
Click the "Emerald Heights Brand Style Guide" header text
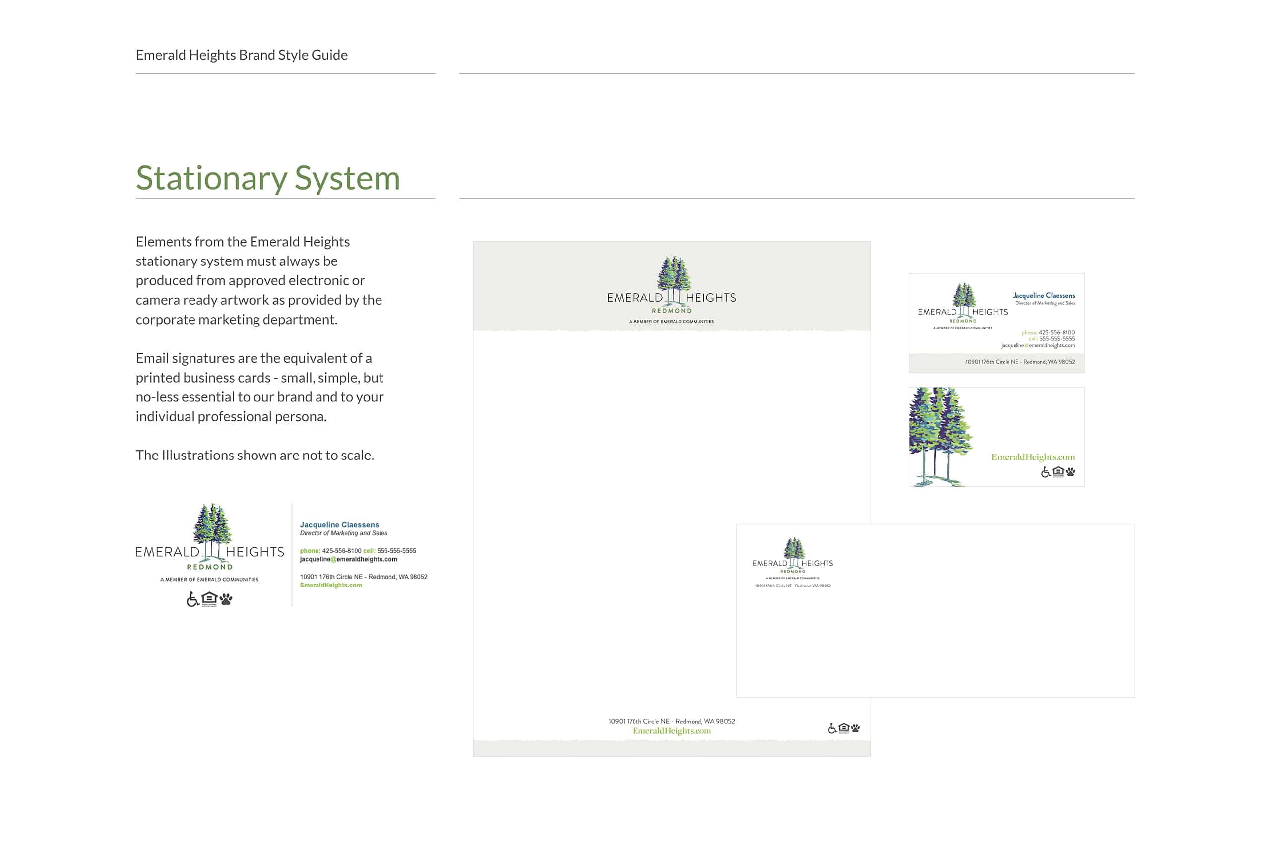(x=242, y=55)
